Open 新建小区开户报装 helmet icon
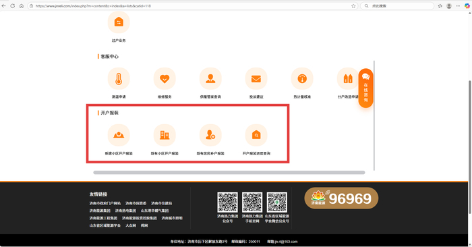Screen dimensions: 472x247 tap(119, 135)
